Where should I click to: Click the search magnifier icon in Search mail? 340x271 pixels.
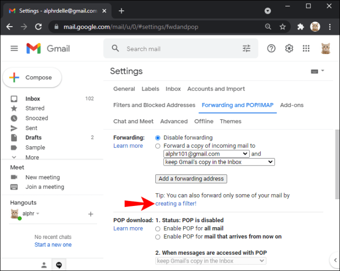tap(115, 48)
